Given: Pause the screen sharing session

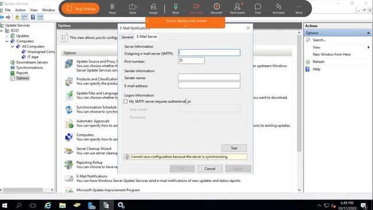Looking at the screenshot, I should click(x=112, y=9).
